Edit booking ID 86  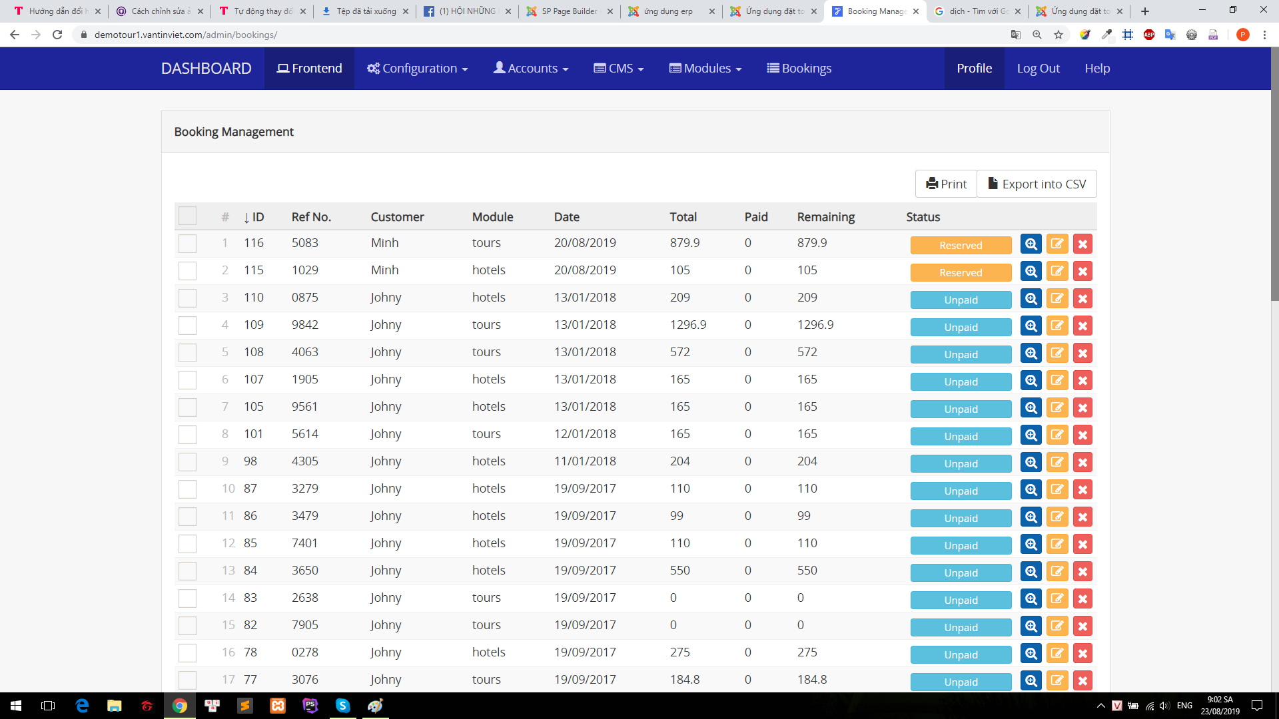click(1057, 517)
